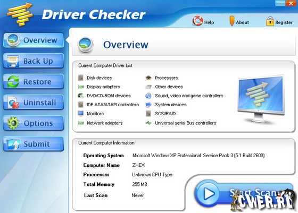
Task: Click the play arrow on Start Scan
Action: click(209, 194)
